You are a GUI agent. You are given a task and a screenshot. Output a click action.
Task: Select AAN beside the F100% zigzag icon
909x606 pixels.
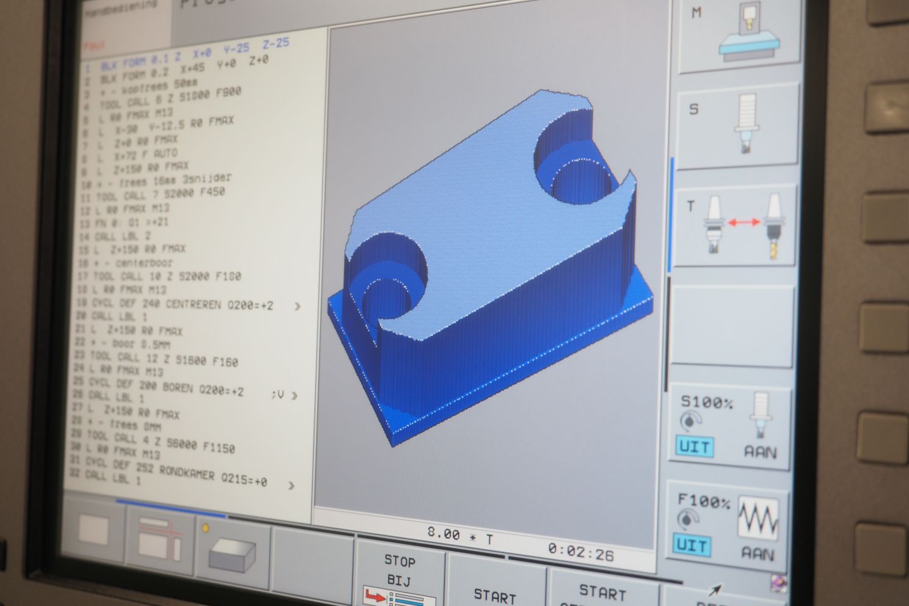pos(757,553)
